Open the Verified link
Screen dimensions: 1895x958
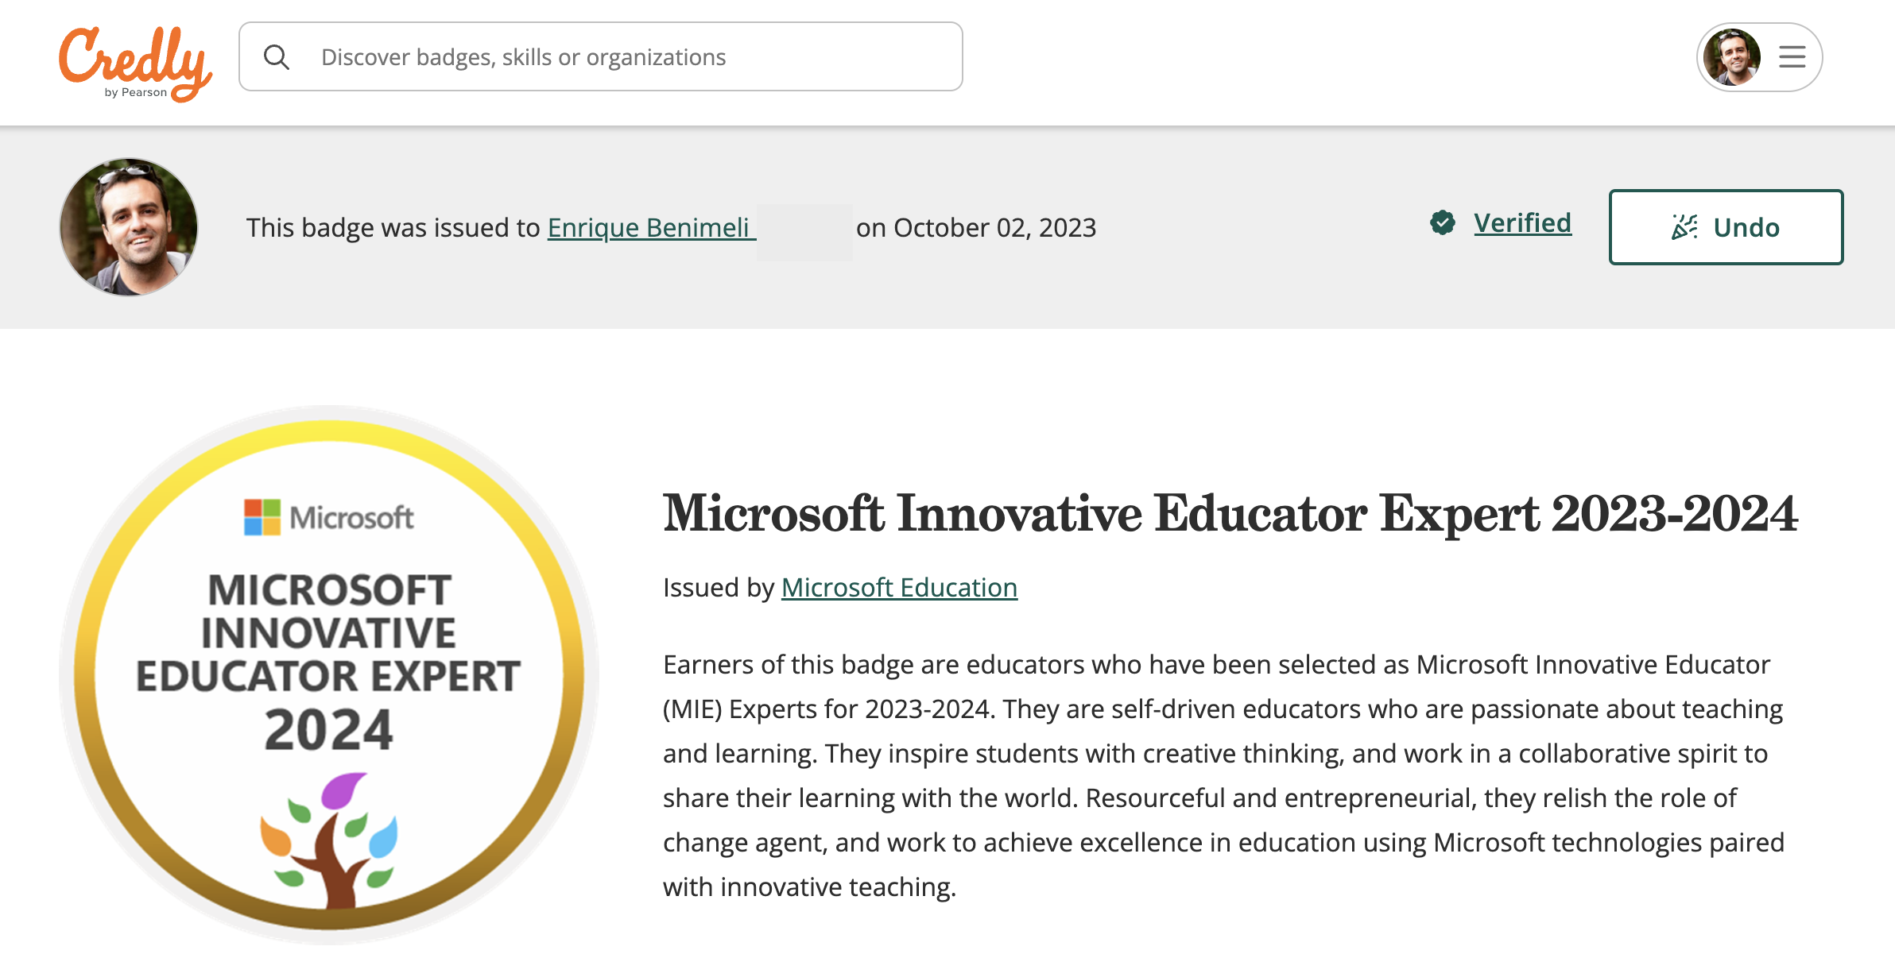[1522, 223]
